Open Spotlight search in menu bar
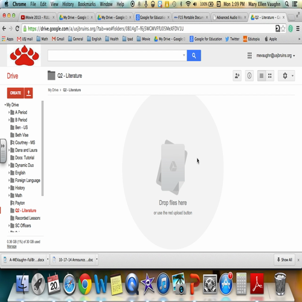 point(287,4)
